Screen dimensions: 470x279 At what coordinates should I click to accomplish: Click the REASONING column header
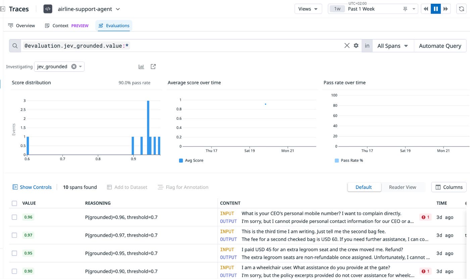click(98, 203)
